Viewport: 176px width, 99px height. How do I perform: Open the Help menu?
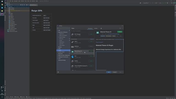[37, 1]
